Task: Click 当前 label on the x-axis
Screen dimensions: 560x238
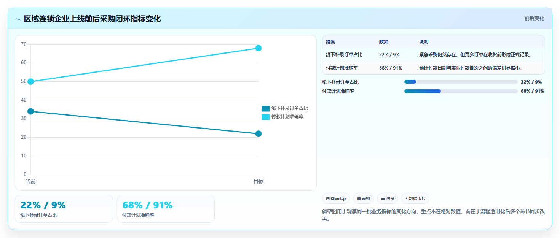Action: pyautogui.click(x=30, y=181)
